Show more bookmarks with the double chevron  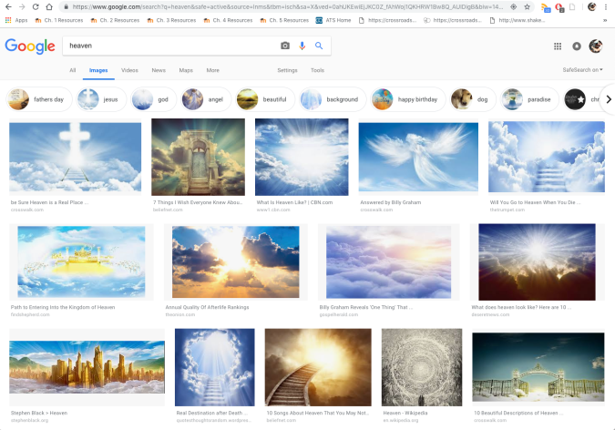pos(605,20)
